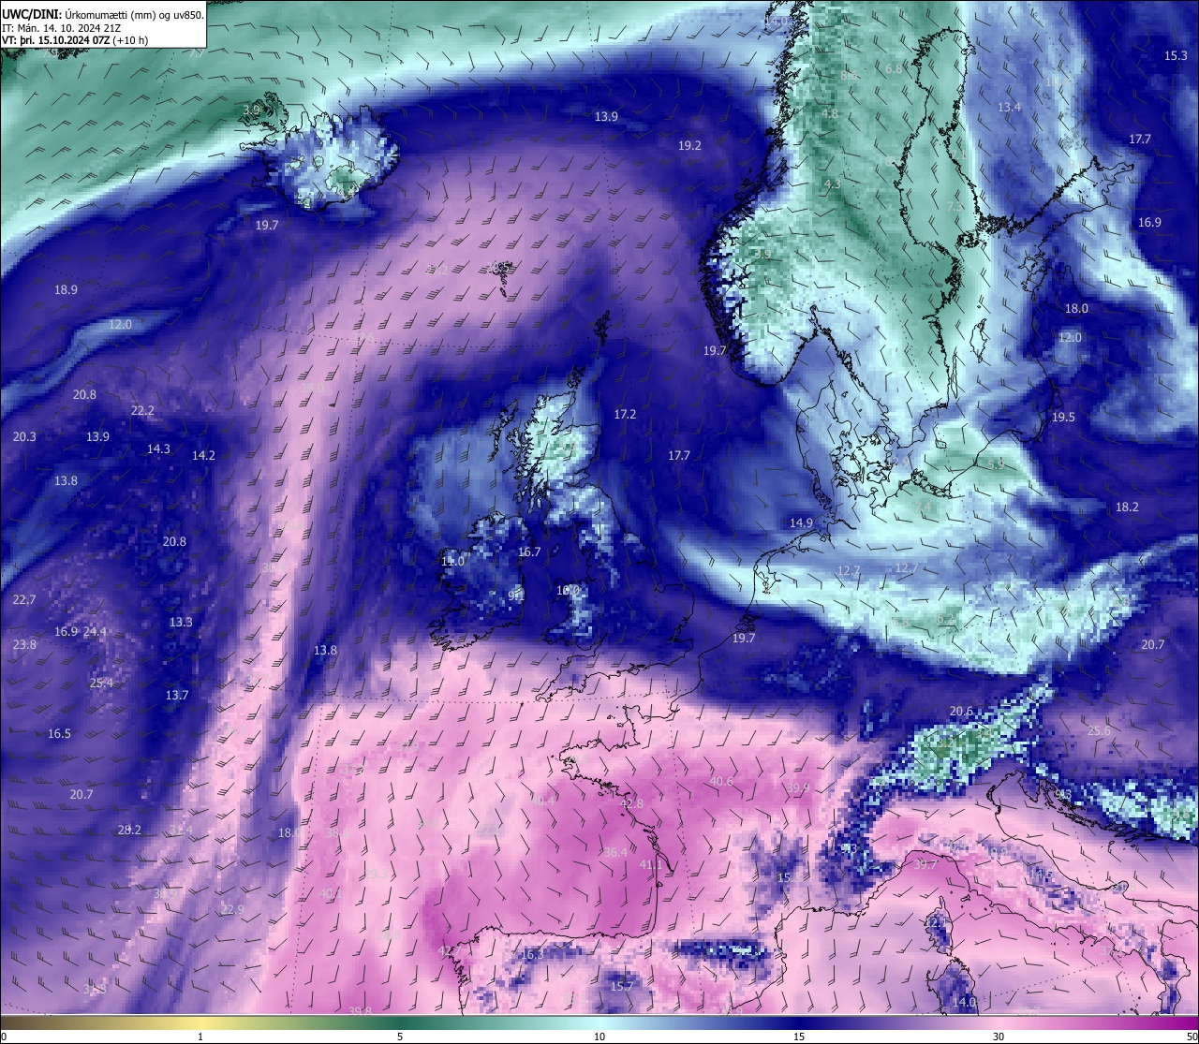Click the 0 tick label on the colour scale

coord(4,1037)
